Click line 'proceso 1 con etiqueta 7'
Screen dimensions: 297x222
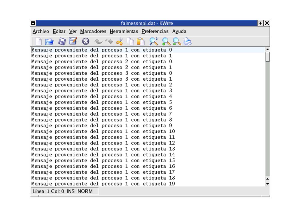(x=102, y=114)
